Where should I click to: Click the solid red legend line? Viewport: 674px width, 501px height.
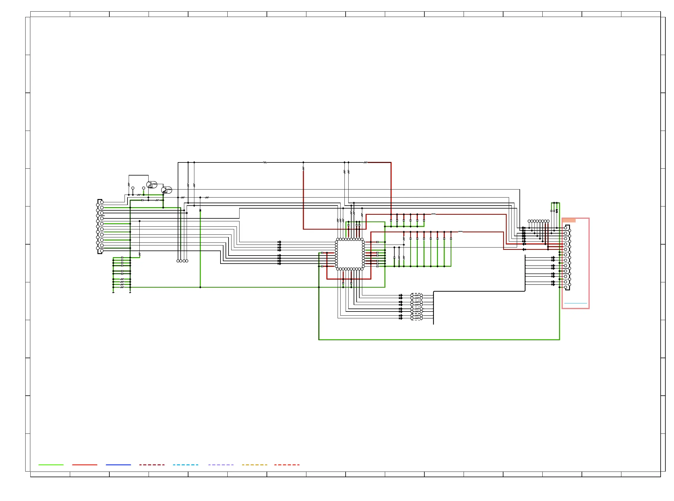point(84,465)
